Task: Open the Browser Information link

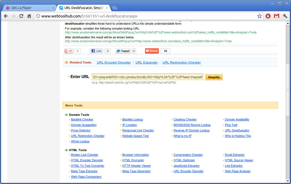Action: pyautogui.click(x=135, y=155)
